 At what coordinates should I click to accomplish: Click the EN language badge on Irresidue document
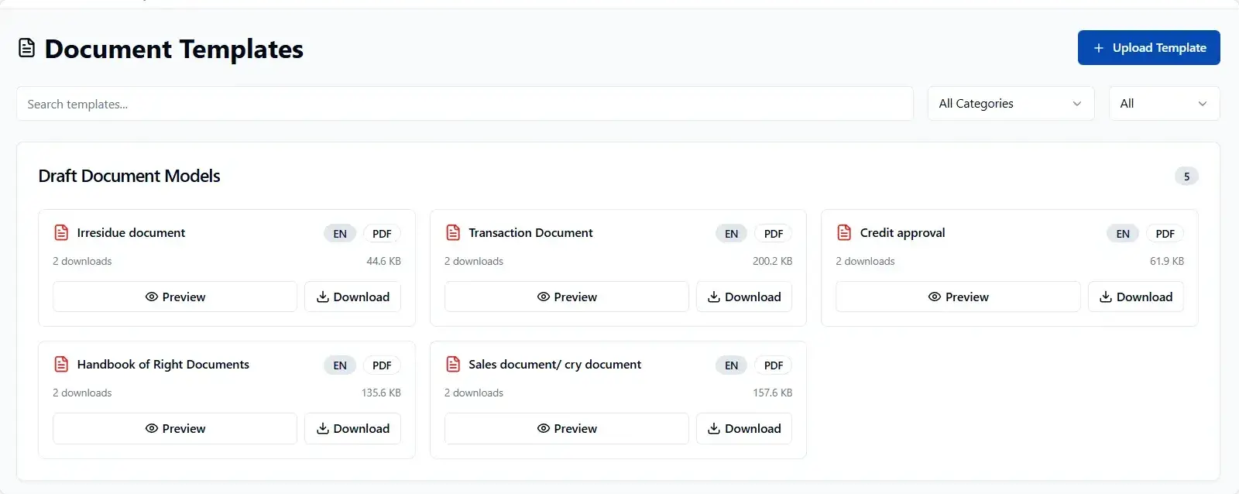(340, 234)
